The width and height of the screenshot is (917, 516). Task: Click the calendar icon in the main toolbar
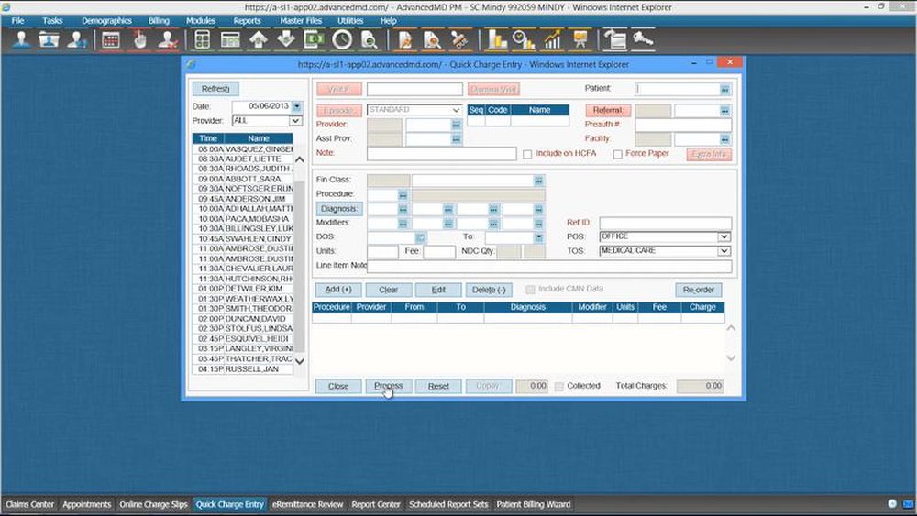(111, 39)
